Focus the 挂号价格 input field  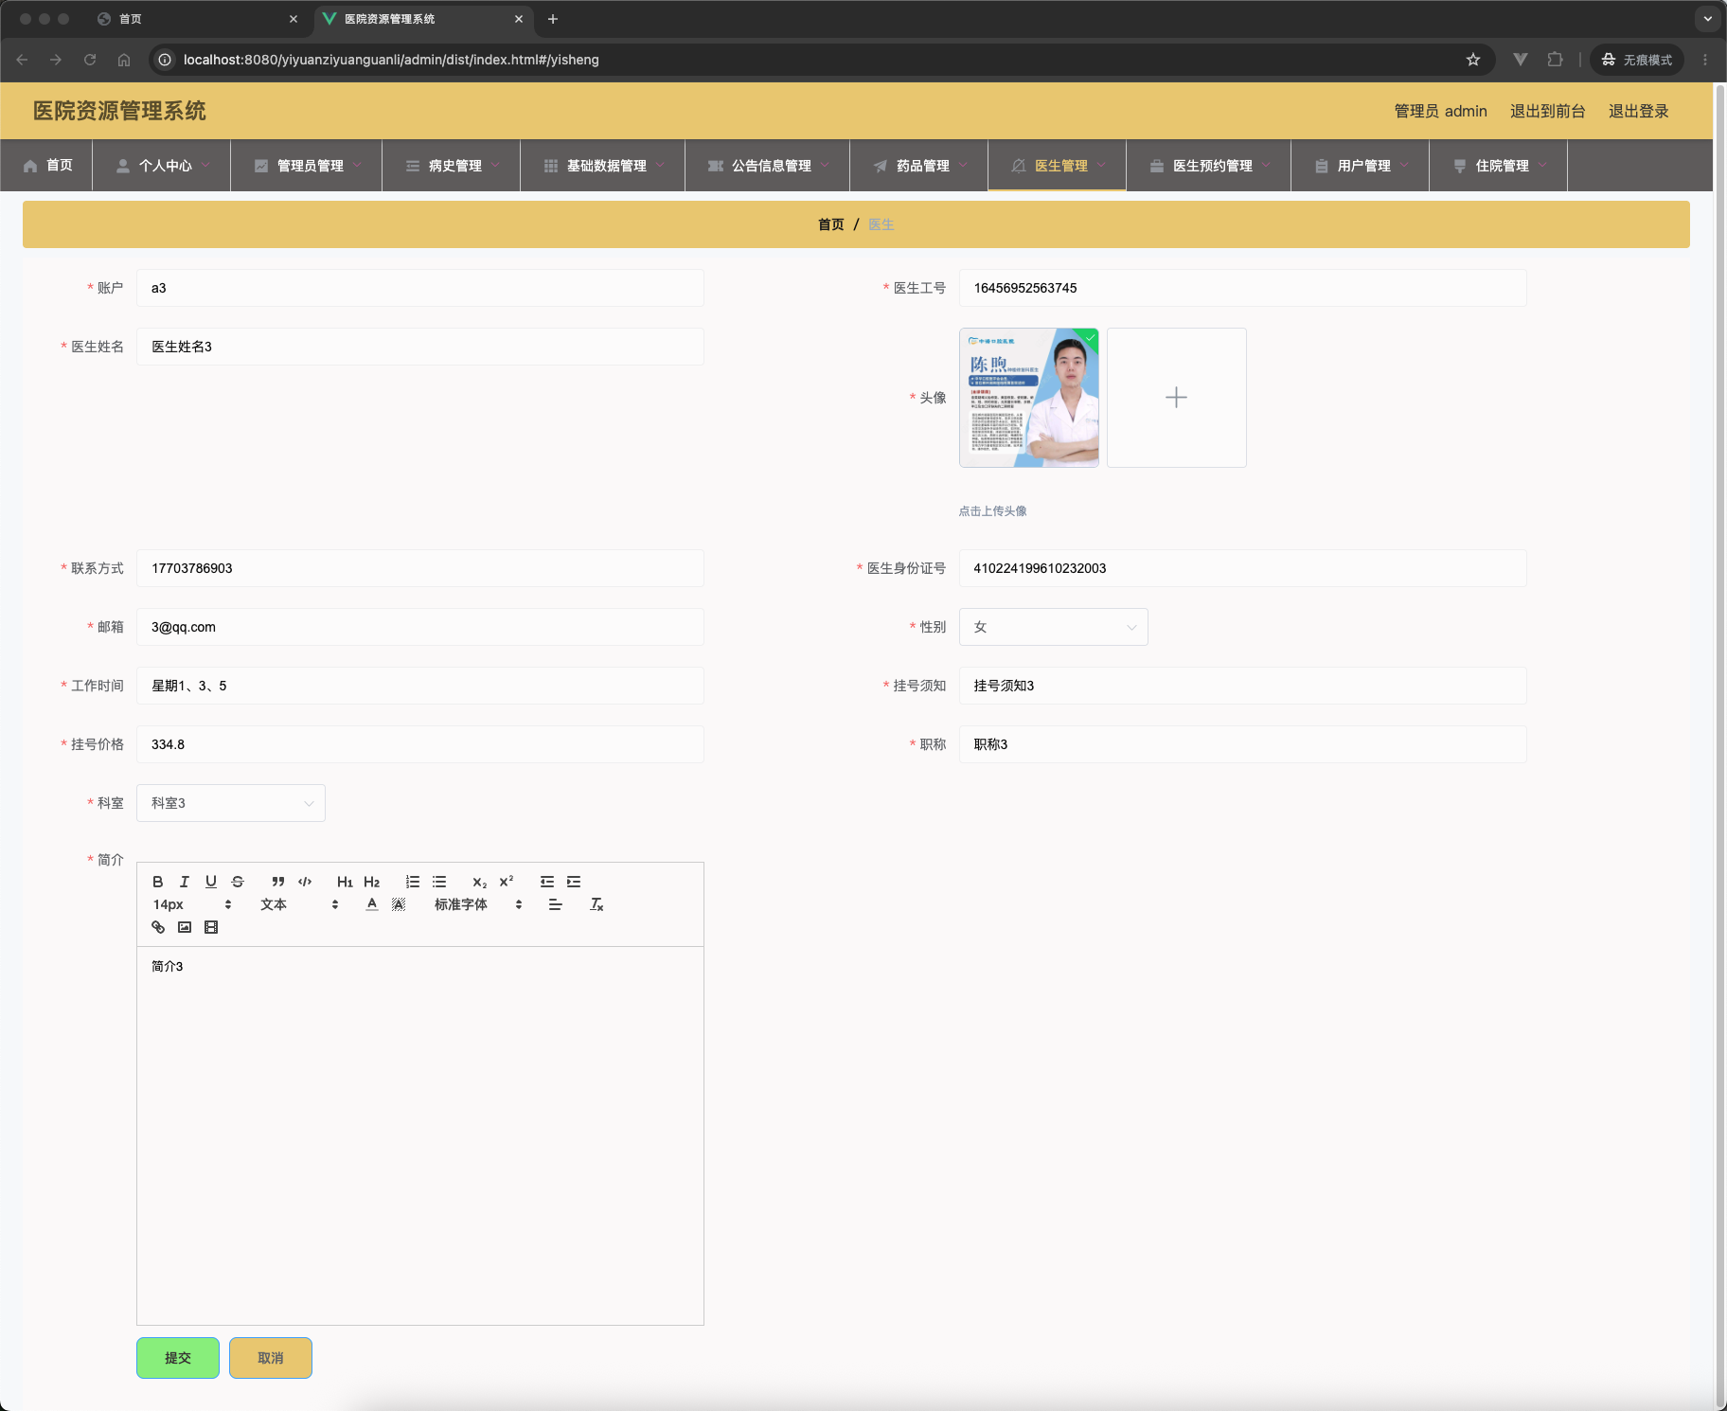point(420,744)
